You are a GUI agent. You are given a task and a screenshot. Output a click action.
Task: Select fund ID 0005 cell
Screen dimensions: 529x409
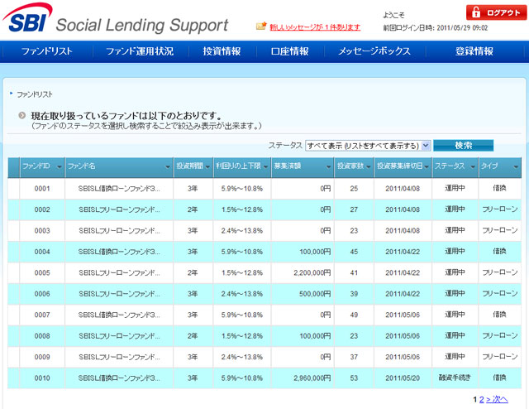(42, 272)
